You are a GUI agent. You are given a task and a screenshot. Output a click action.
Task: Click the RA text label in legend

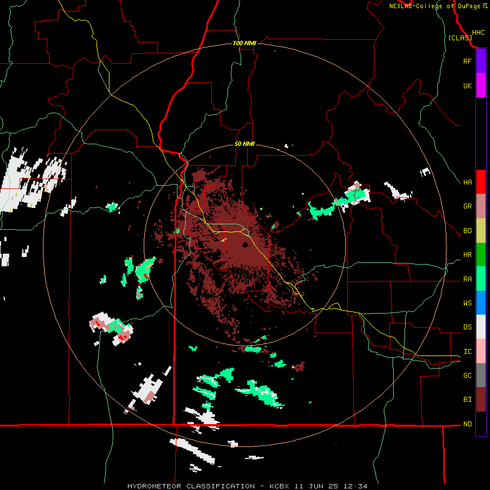[467, 279]
